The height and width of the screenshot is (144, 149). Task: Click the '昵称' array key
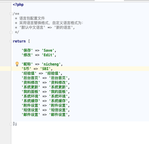27,64
